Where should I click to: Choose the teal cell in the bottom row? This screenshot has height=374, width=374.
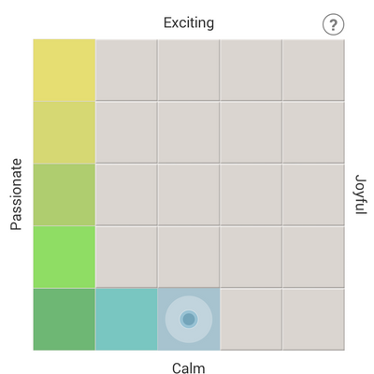(x=126, y=320)
